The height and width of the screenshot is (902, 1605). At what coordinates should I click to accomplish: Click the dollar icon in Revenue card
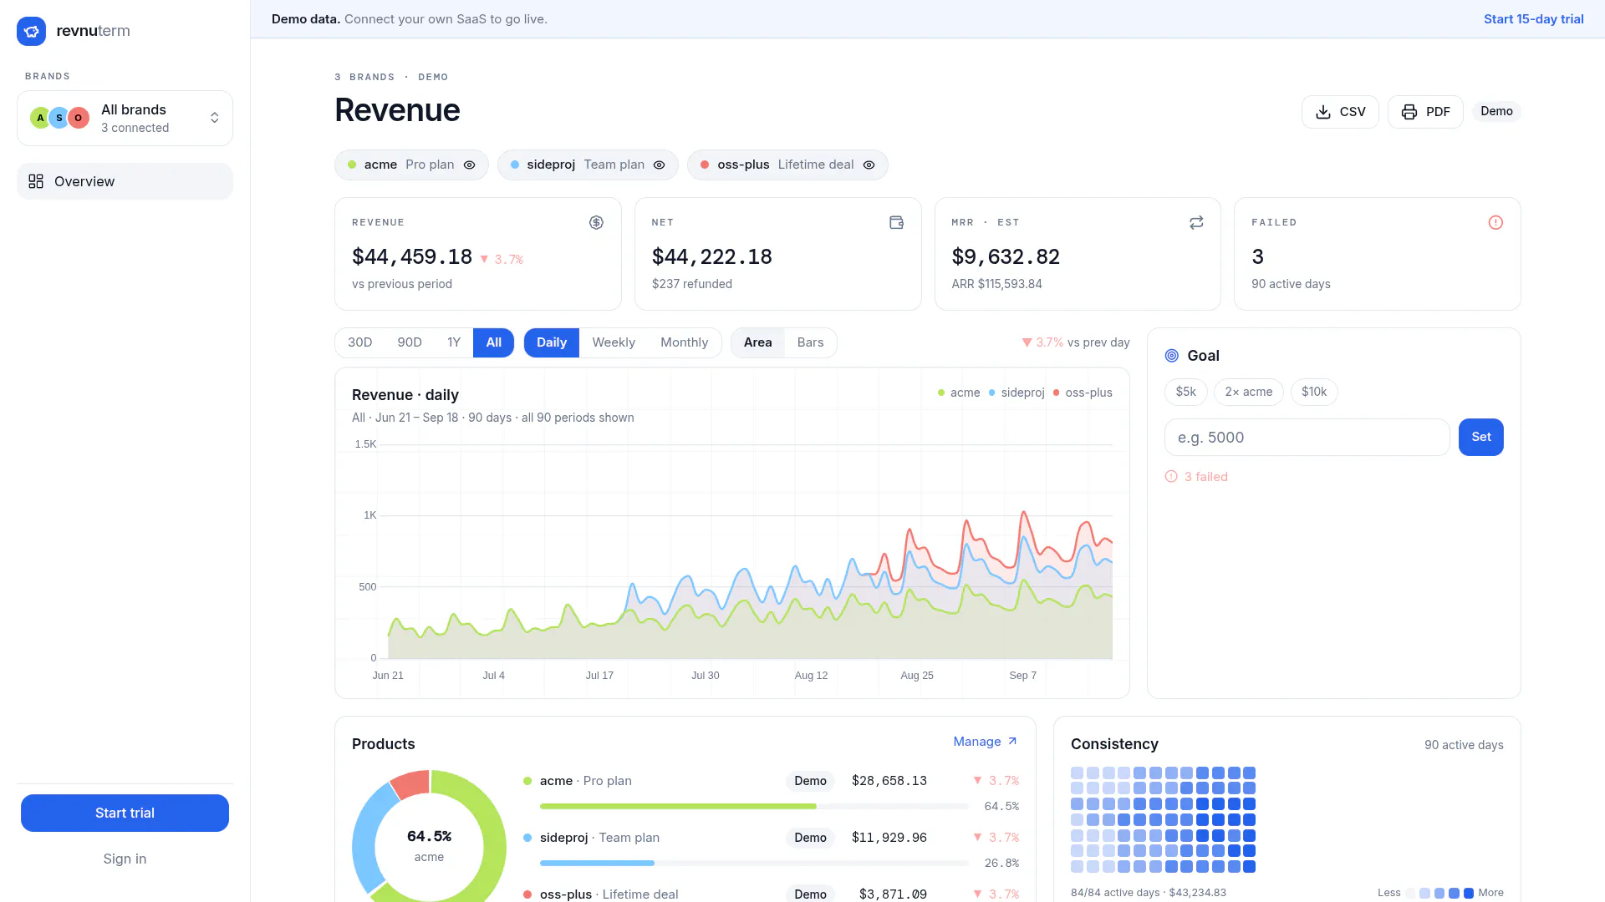click(x=596, y=222)
